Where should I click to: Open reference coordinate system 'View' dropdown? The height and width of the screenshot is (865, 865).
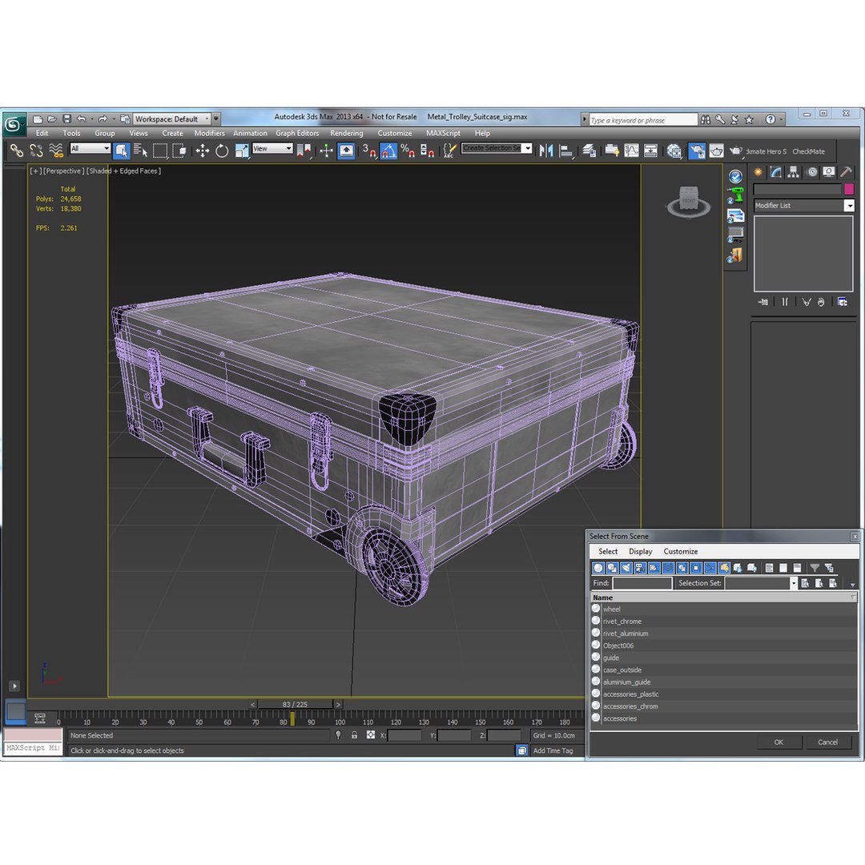272,148
